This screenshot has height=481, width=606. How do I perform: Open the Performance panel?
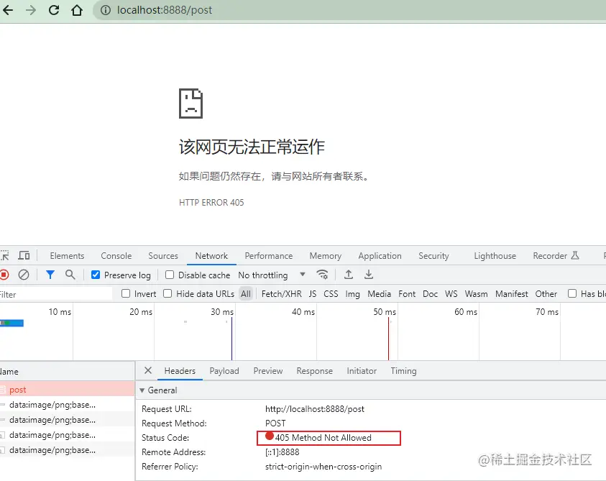pyautogui.click(x=269, y=256)
